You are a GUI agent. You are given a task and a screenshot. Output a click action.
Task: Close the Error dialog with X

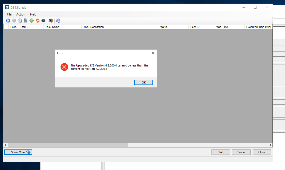153,53
